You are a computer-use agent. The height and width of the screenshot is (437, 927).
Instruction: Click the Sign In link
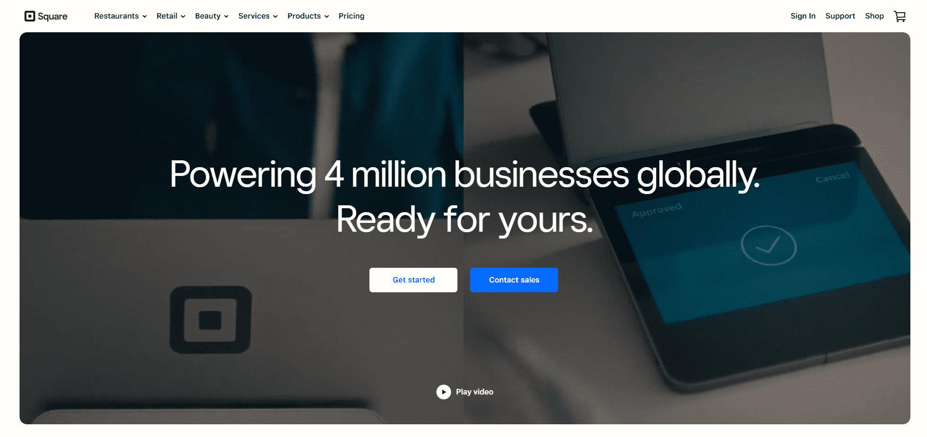coord(803,16)
